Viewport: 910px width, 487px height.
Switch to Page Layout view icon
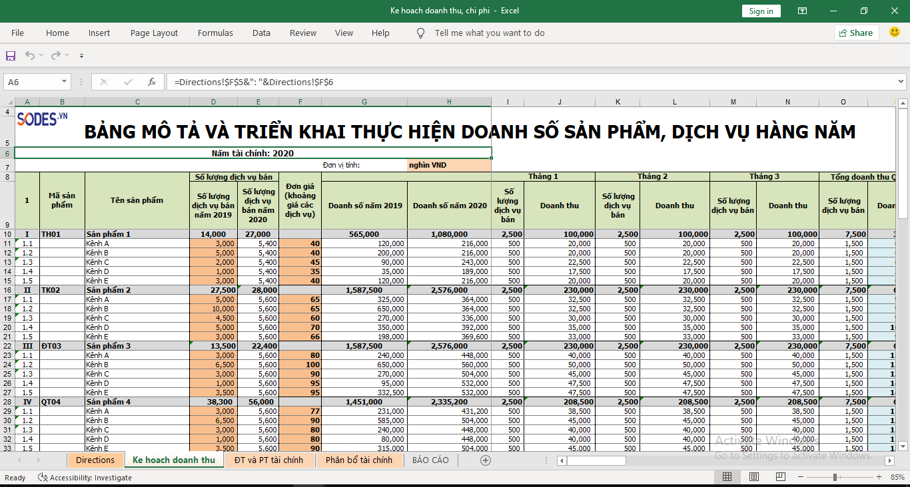coord(753,477)
